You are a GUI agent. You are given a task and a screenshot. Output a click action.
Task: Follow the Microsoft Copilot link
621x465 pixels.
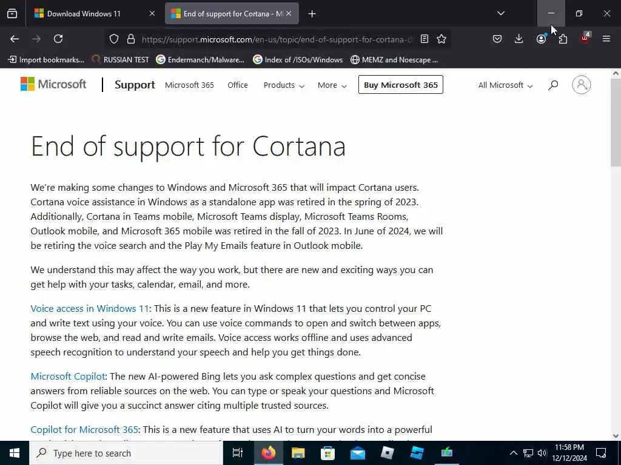point(68,377)
